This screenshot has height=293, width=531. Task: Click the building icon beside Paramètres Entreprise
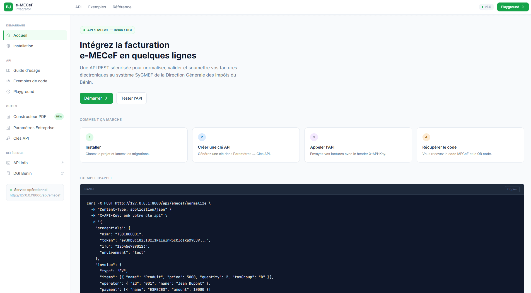[8, 128]
